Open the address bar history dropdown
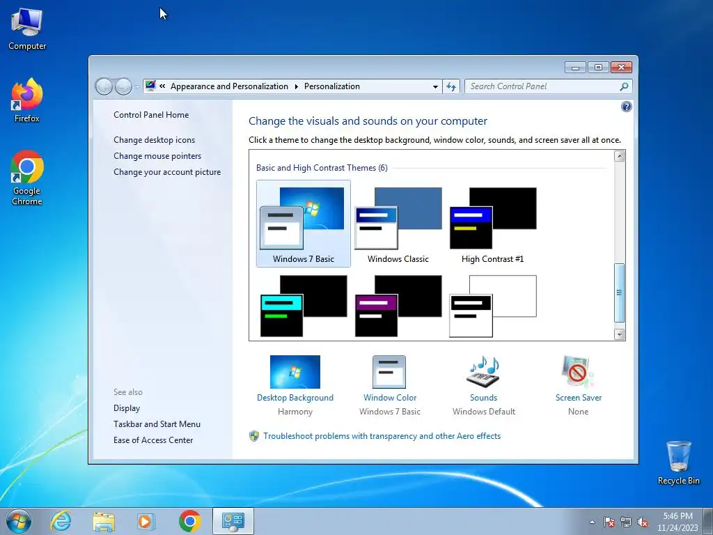The height and width of the screenshot is (535, 713). (x=435, y=86)
